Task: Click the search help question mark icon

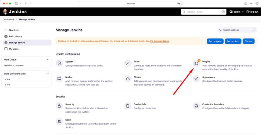Action: pos(223,12)
